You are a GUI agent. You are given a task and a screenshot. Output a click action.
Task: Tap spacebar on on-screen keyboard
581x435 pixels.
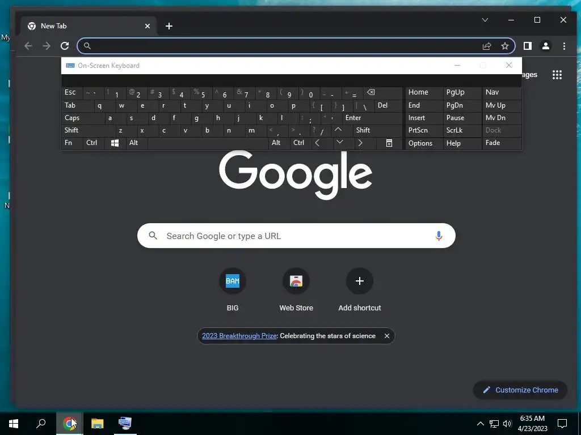click(x=208, y=143)
